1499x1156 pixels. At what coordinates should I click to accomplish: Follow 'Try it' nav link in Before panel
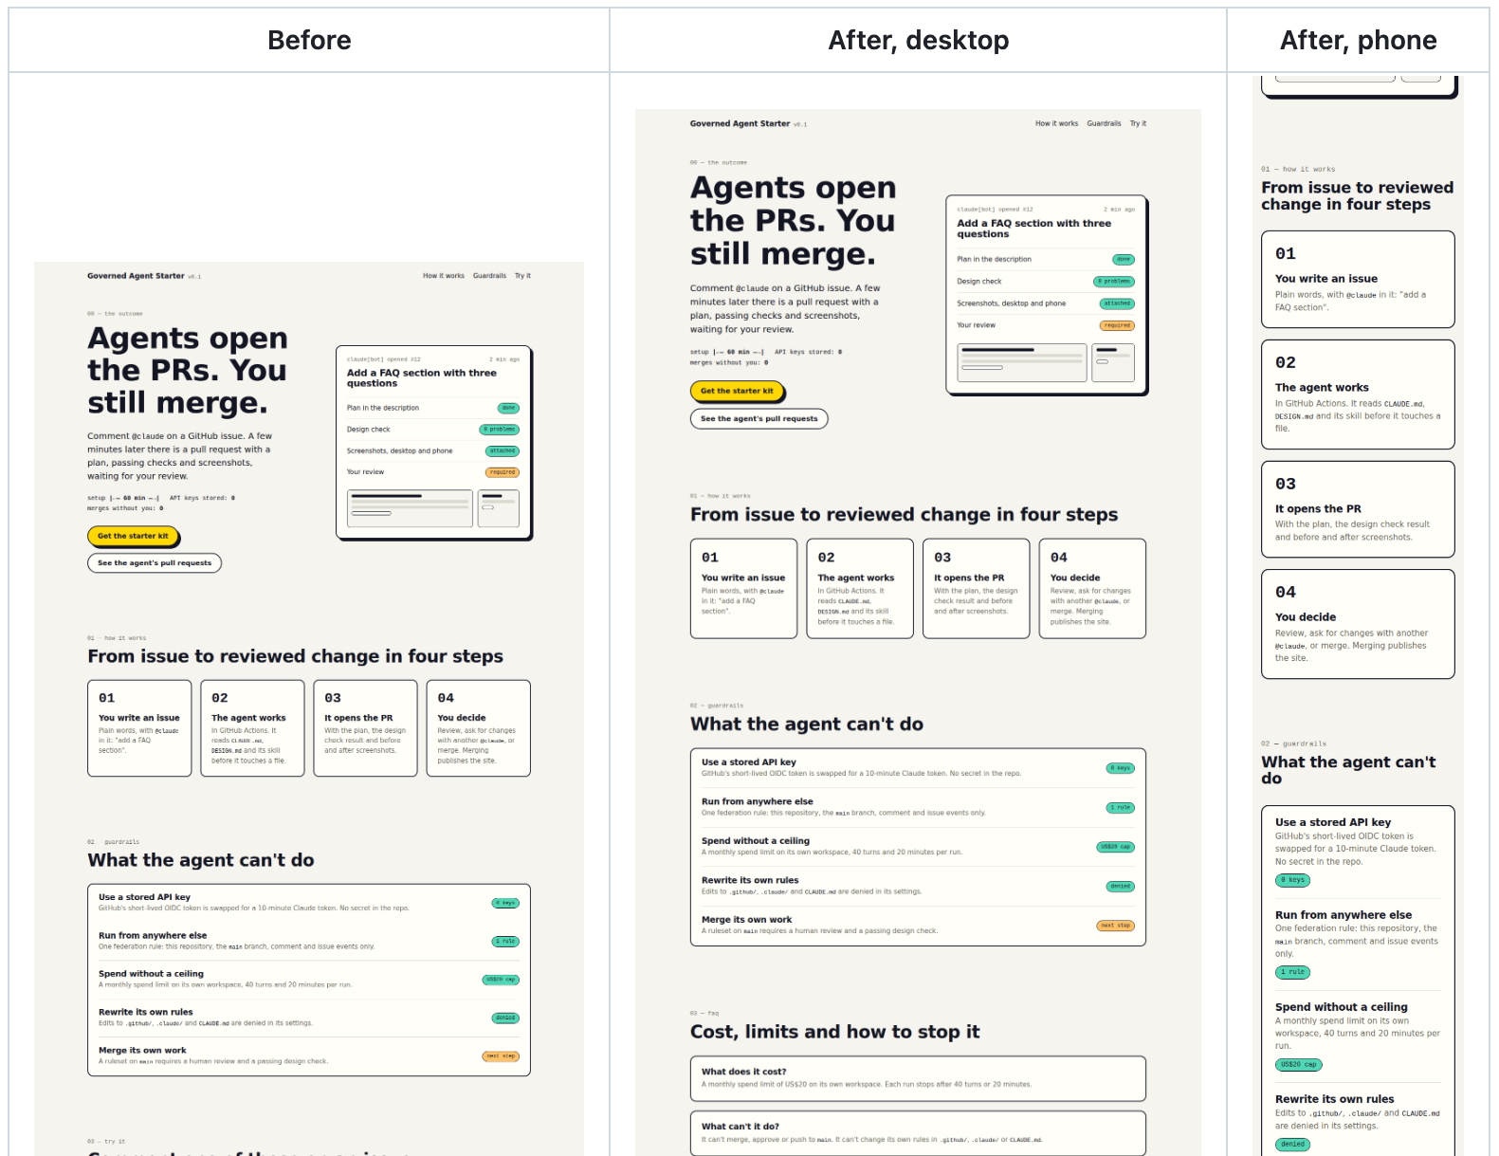[522, 276]
